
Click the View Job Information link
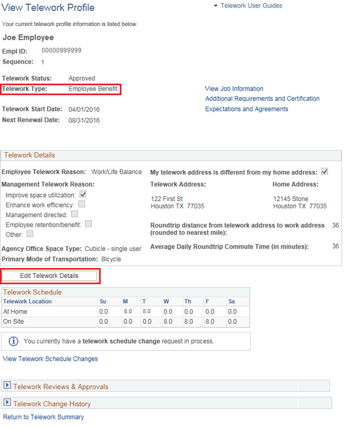click(x=234, y=89)
